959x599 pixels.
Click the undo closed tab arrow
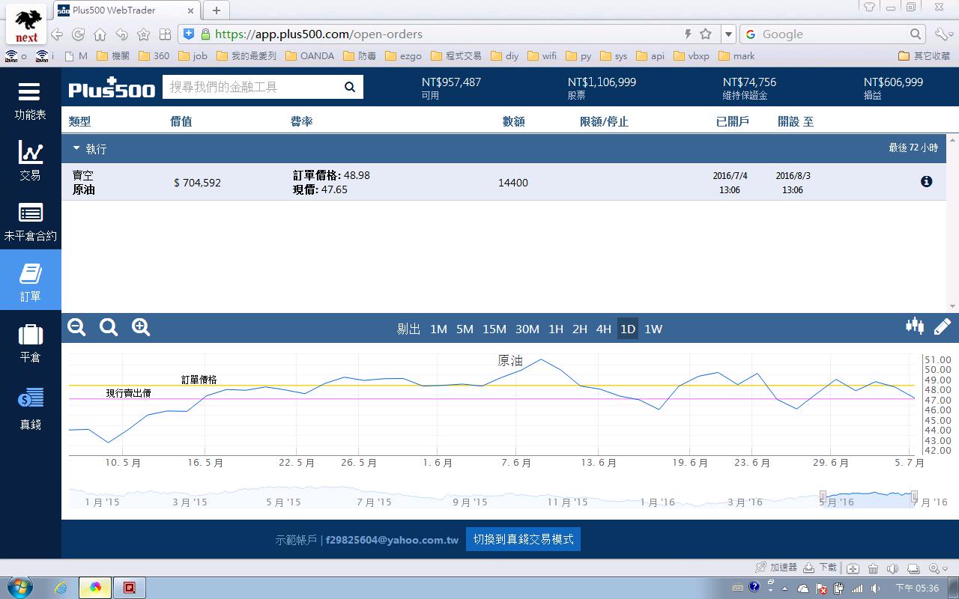coord(121,34)
